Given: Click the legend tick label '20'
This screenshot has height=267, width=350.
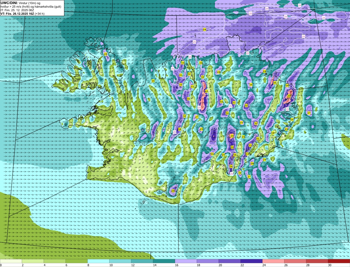Looking at the screenshot, I should click(x=220, y=265).
